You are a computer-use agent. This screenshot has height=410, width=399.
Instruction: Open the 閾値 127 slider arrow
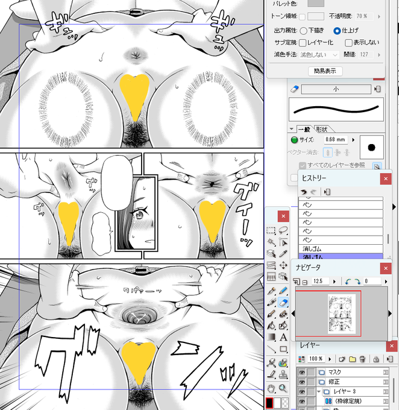coord(379,55)
